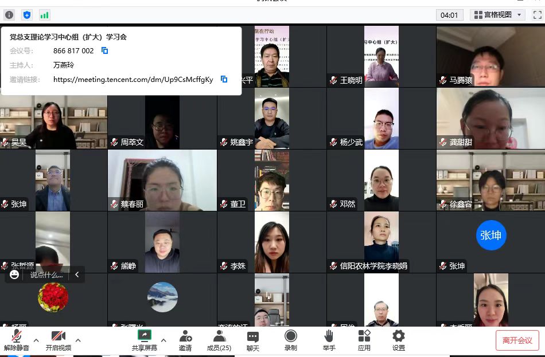The image size is (545, 357).
Task: Unmute microphone via 解除静音
Action: tap(17, 340)
